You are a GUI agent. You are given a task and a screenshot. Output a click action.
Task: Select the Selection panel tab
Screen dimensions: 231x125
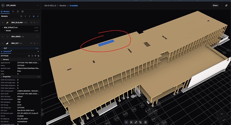(6, 51)
